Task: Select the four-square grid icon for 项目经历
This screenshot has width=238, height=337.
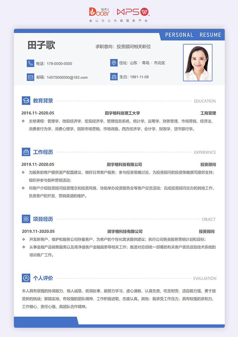Action: tap(26, 219)
